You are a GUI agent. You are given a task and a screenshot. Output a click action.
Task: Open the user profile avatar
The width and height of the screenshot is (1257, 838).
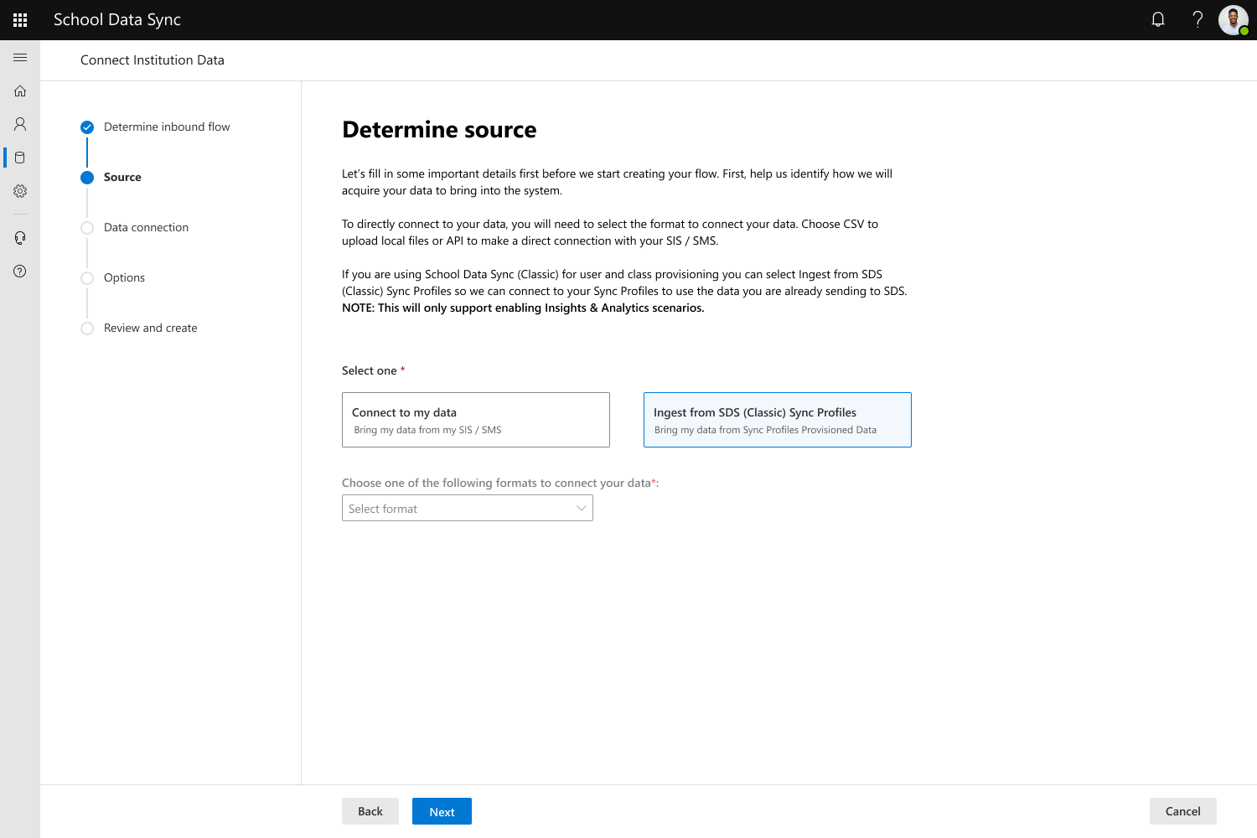click(1234, 20)
